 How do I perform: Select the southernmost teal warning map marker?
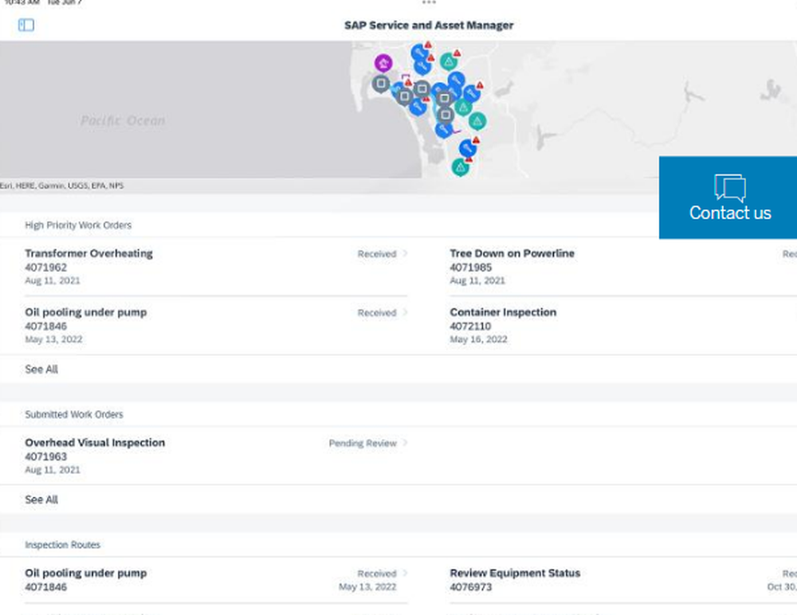click(460, 166)
